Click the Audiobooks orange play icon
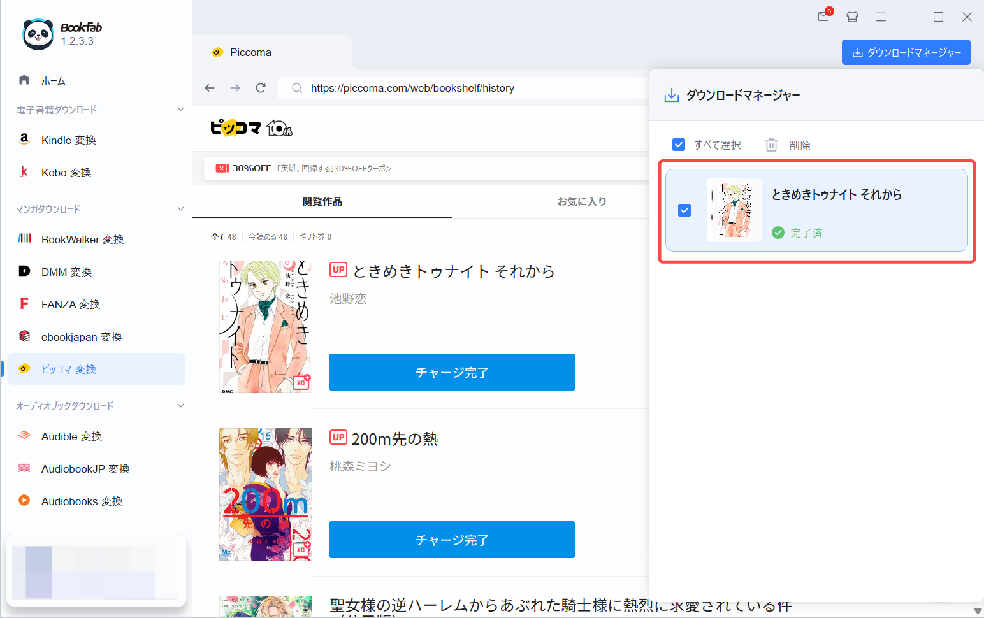The height and width of the screenshot is (618, 984). click(x=24, y=500)
